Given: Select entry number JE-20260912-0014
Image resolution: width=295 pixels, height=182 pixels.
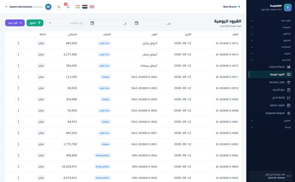Looking at the screenshot, I should coord(227,43).
